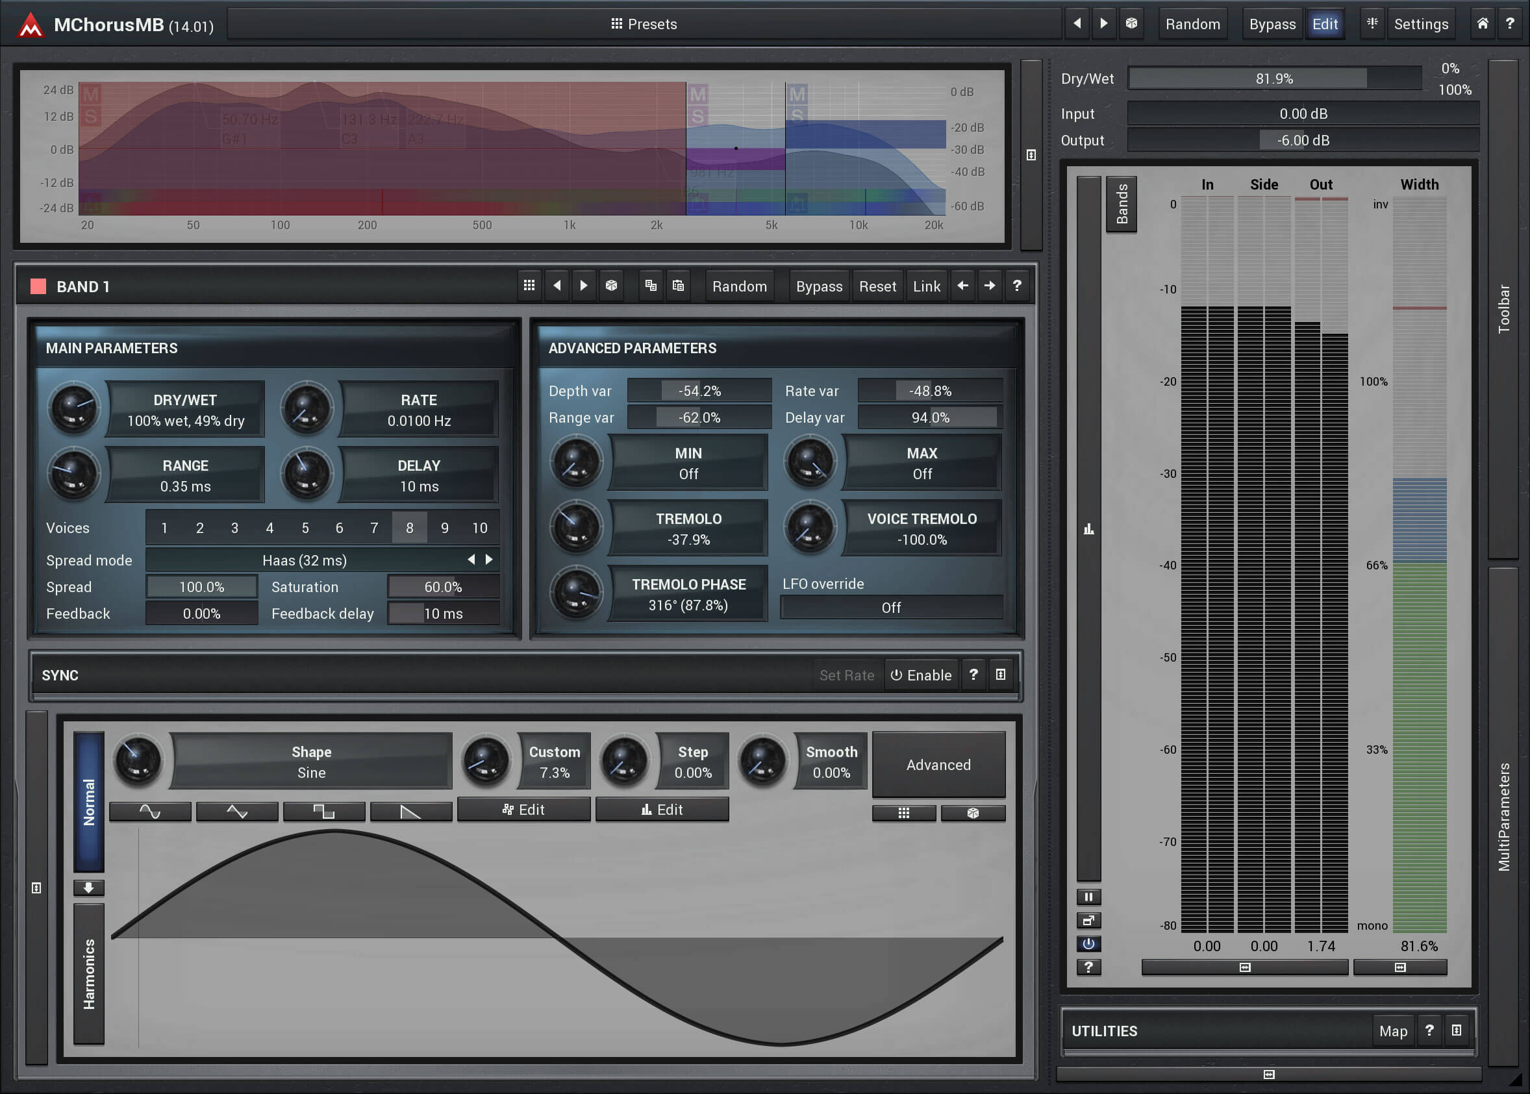Open Band 1 help question mark
The width and height of the screenshot is (1530, 1094).
[1016, 286]
